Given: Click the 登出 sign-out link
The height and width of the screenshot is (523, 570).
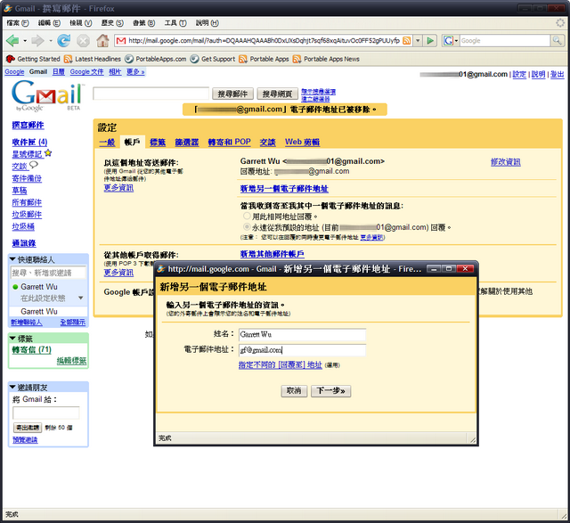Looking at the screenshot, I should tap(557, 74).
